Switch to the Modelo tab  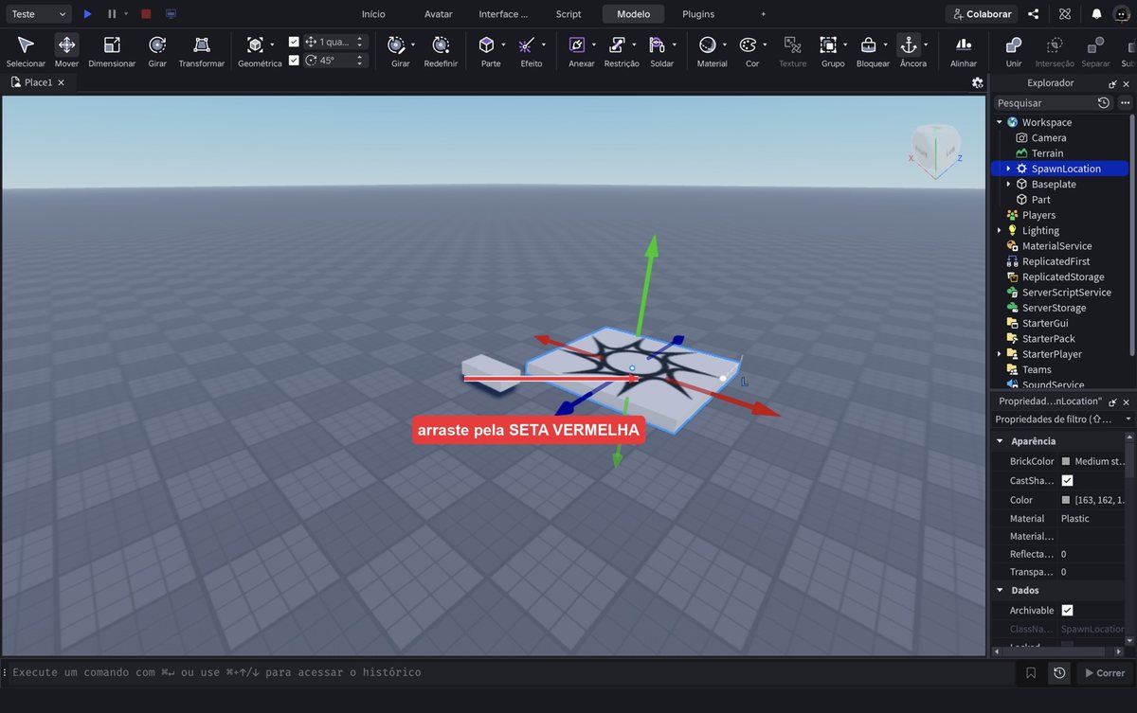coord(633,14)
